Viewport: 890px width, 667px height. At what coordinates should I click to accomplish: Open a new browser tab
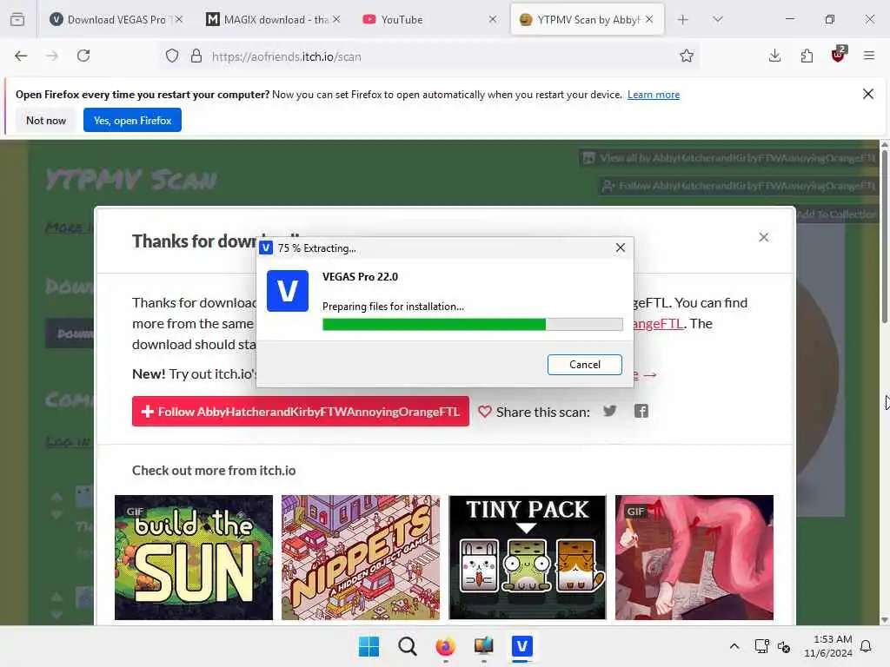point(682,19)
